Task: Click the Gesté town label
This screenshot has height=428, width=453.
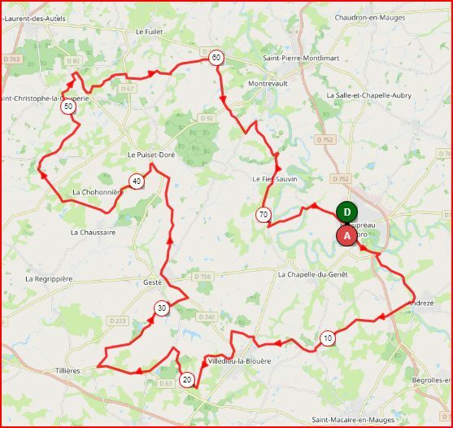Action: tap(153, 282)
